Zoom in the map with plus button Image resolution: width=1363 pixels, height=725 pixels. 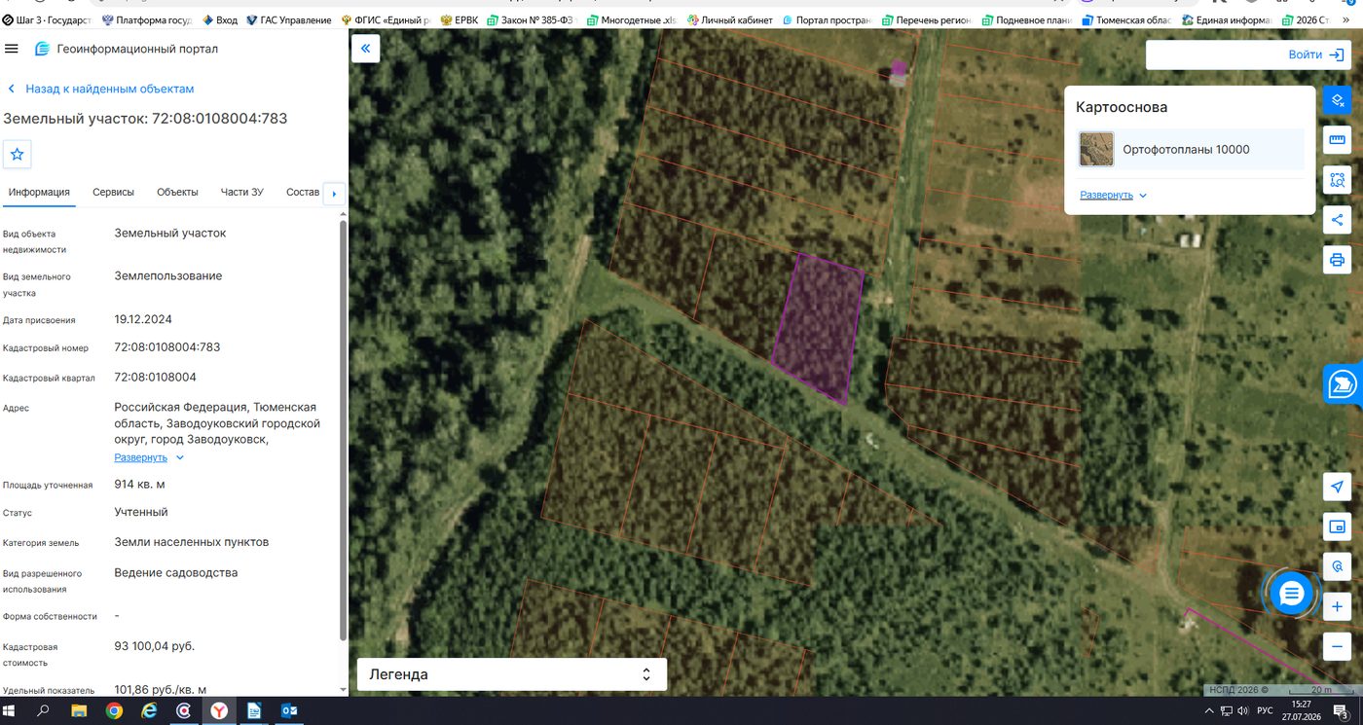pyautogui.click(x=1337, y=606)
